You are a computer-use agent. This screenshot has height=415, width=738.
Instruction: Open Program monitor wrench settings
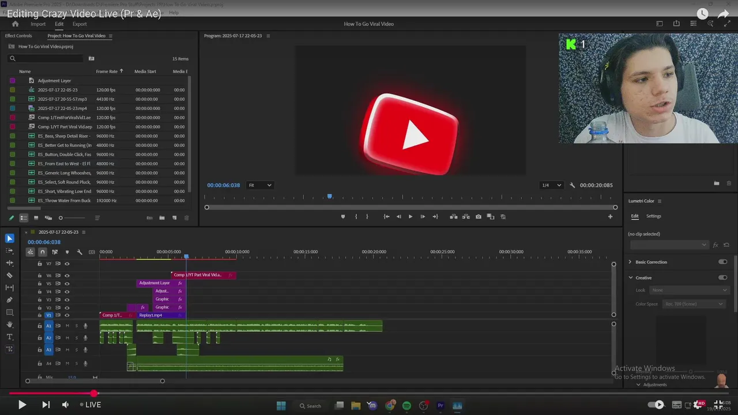tap(573, 186)
